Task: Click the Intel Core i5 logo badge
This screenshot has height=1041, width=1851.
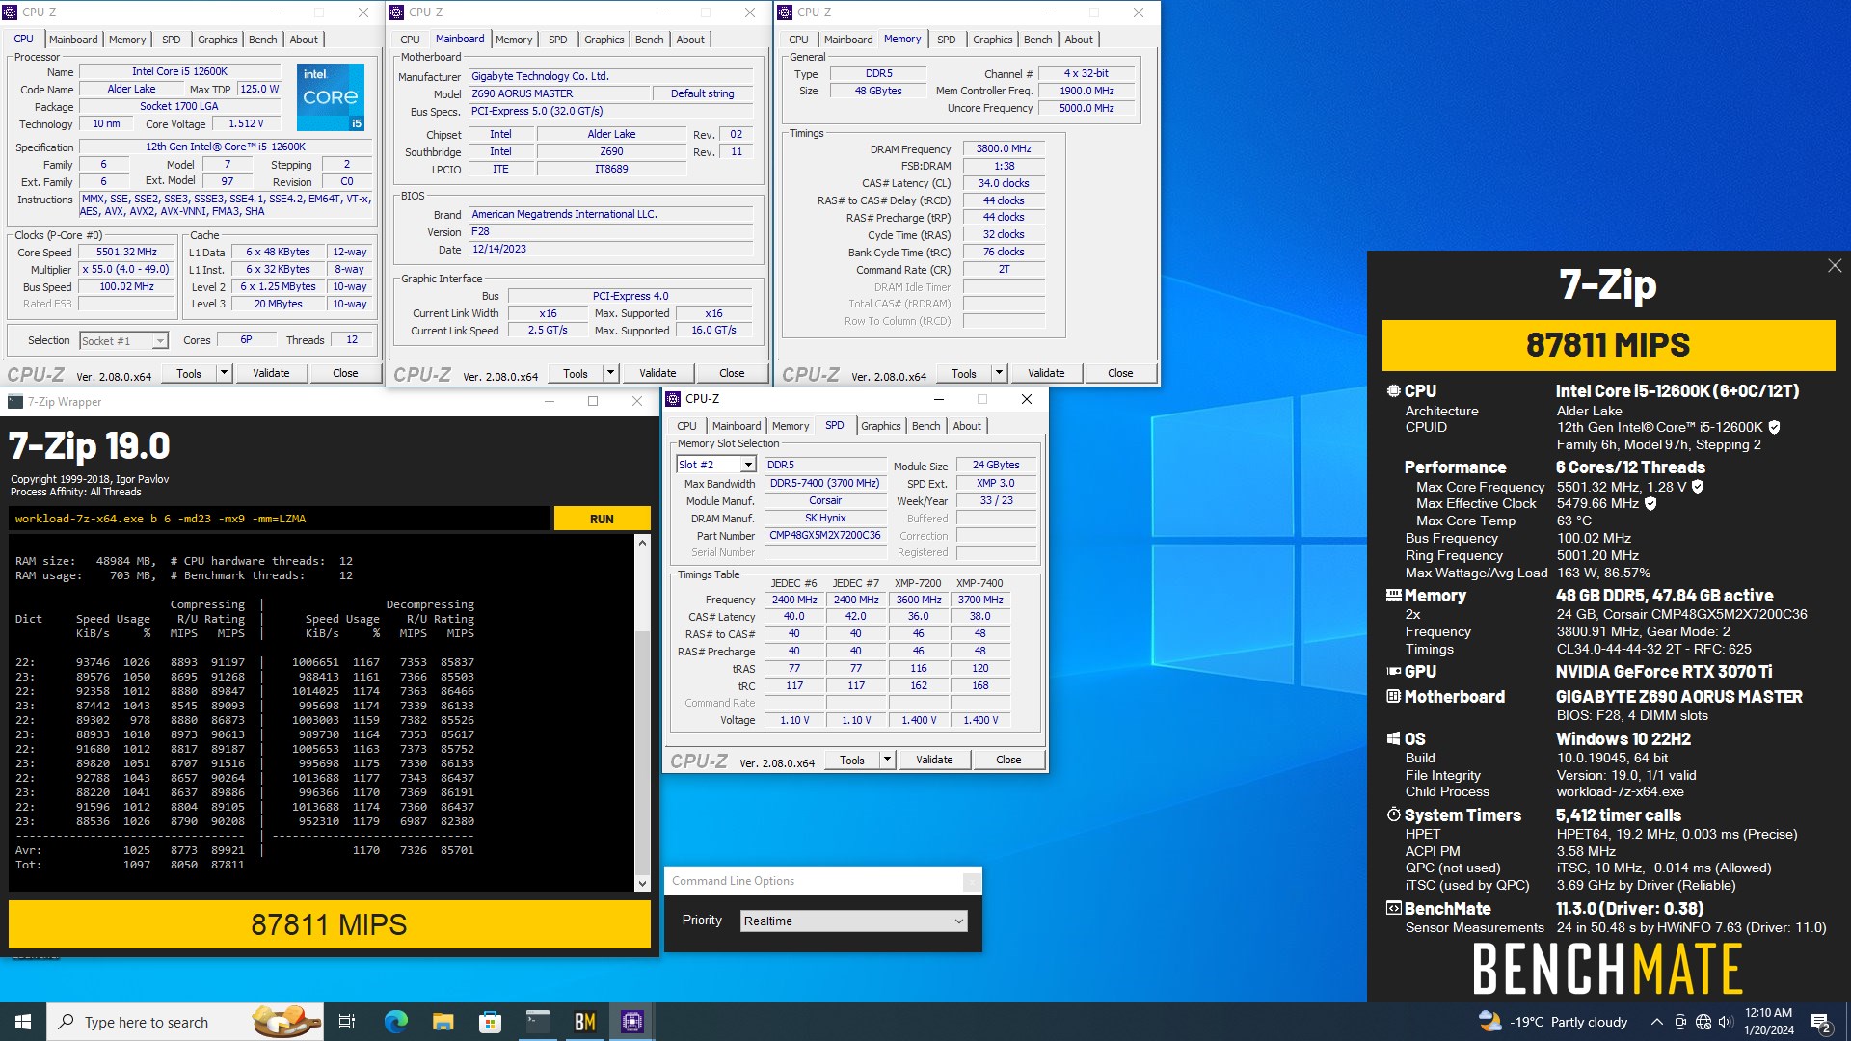Action: 330,97
